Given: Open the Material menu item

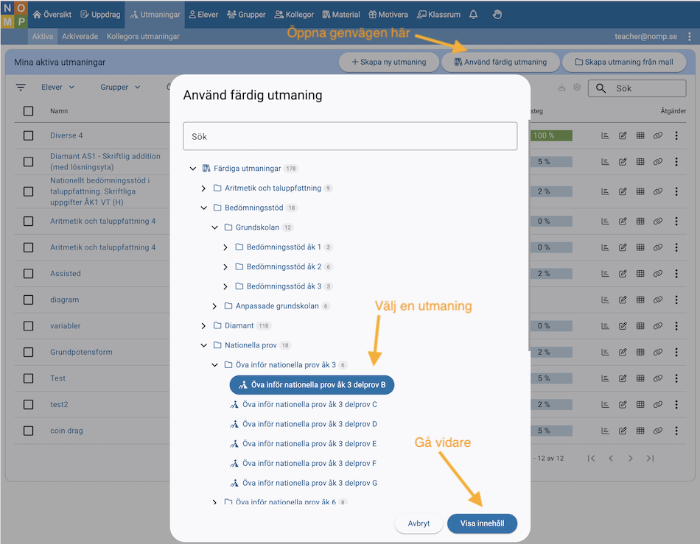Looking at the screenshot, I should tap(340, 15).
